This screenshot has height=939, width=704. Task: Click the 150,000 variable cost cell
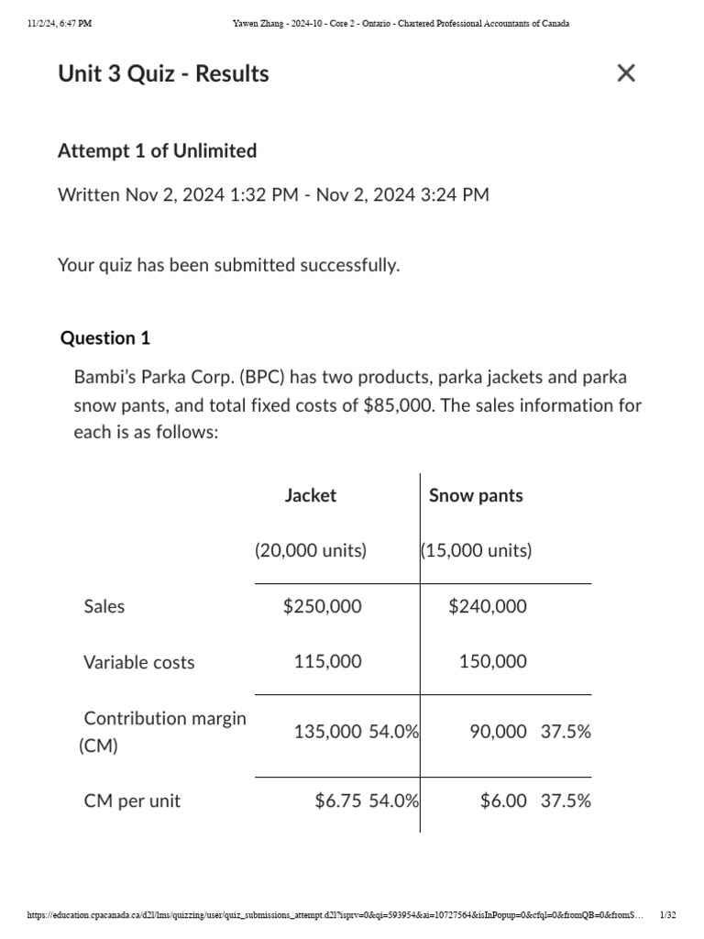click(493, 661)
